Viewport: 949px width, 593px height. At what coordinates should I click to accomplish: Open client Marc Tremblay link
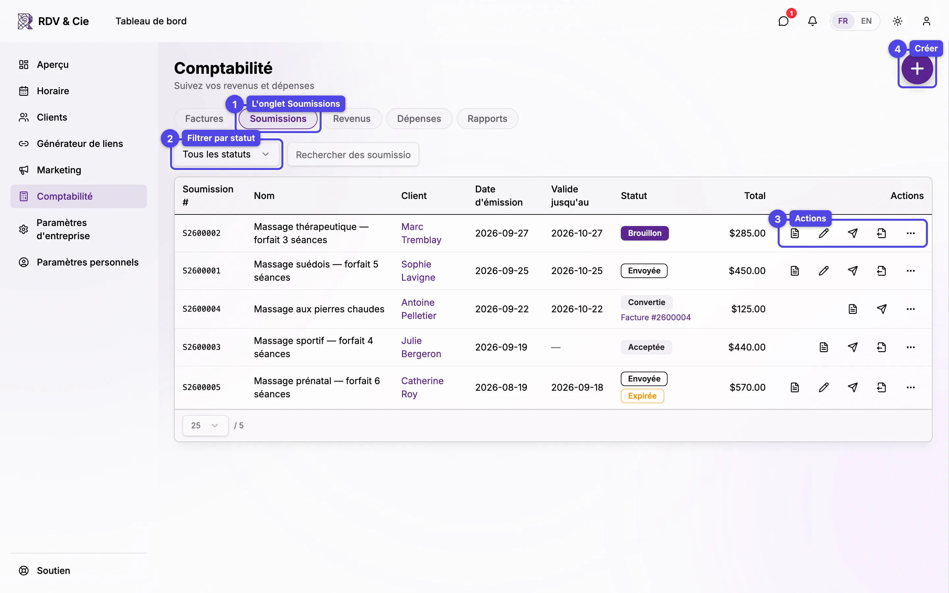click(421, 233)
